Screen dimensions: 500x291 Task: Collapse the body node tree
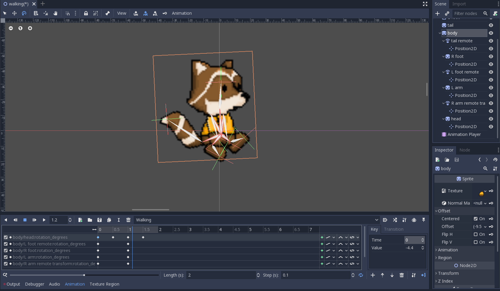[440, 33]
